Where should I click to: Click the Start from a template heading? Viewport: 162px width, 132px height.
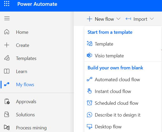coord(110,32)
